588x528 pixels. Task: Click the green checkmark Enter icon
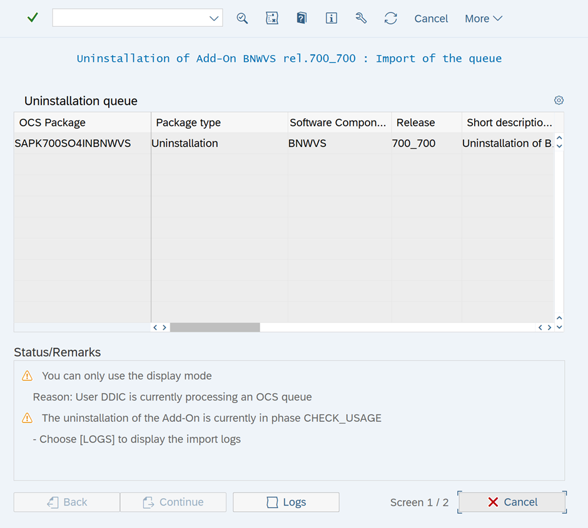tap(33, 18)
